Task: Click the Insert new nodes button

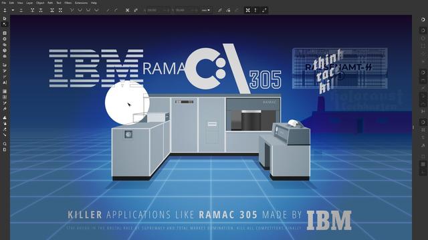Action: [x=5, y=10]
